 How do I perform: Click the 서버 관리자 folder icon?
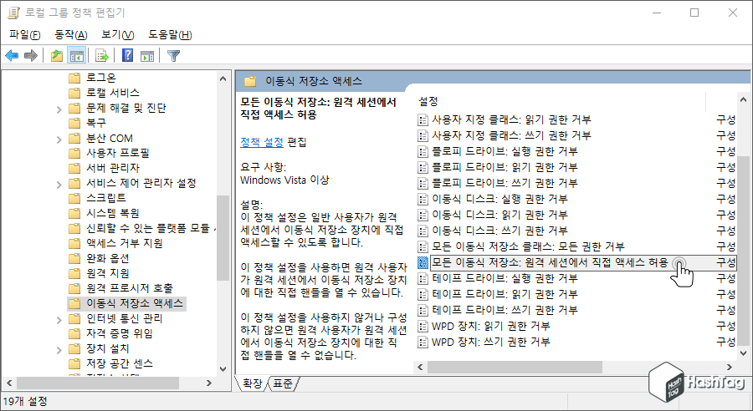[74, 168]
